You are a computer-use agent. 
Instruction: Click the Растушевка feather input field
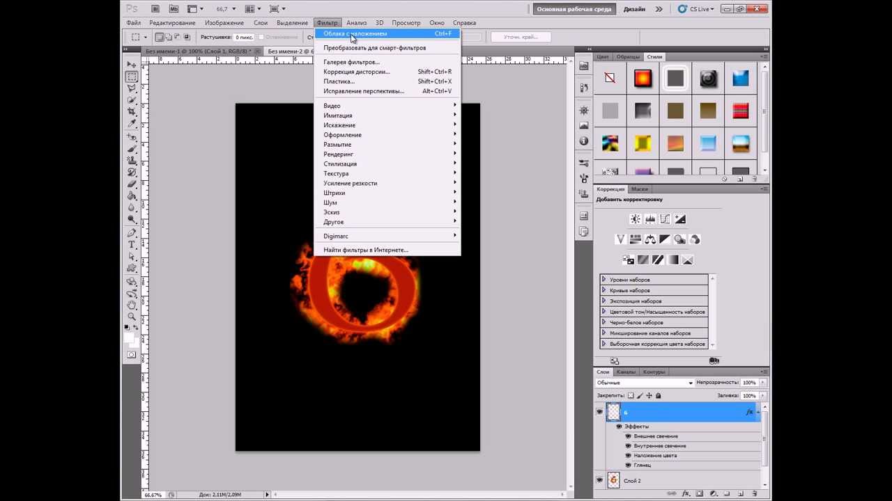pos(244,37)
